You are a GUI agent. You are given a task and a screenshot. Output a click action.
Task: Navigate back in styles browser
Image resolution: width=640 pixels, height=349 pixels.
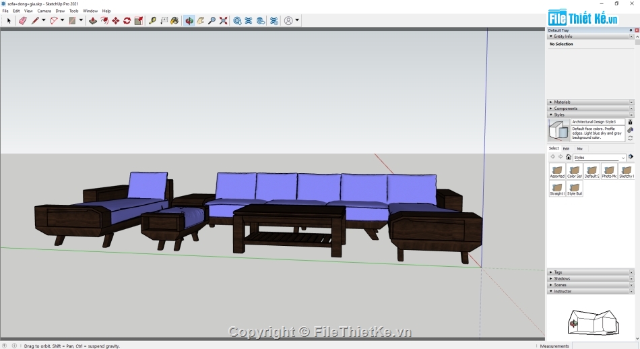[x=552, y=157]
